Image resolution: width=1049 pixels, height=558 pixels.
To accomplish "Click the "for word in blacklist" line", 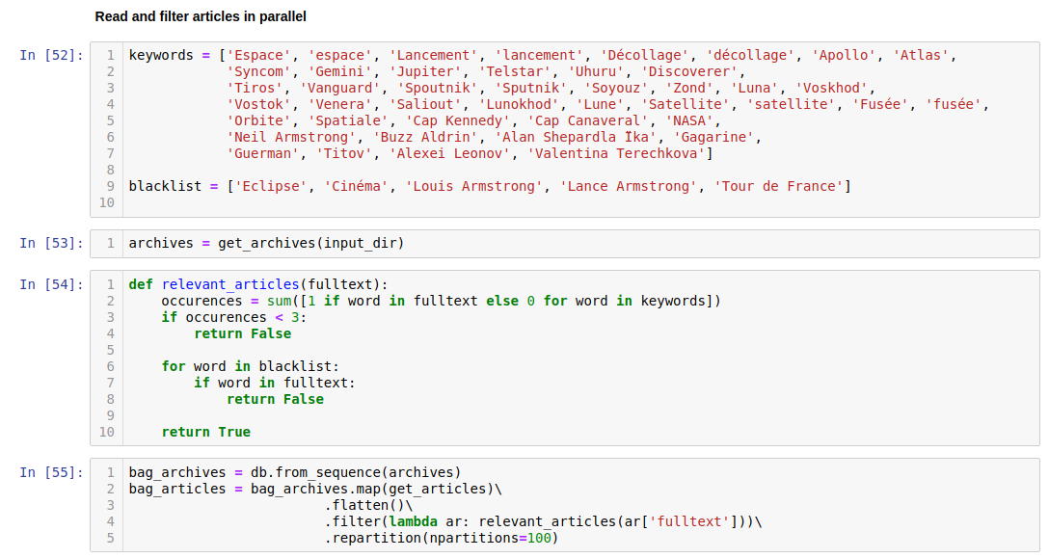I will click(251, 366).
